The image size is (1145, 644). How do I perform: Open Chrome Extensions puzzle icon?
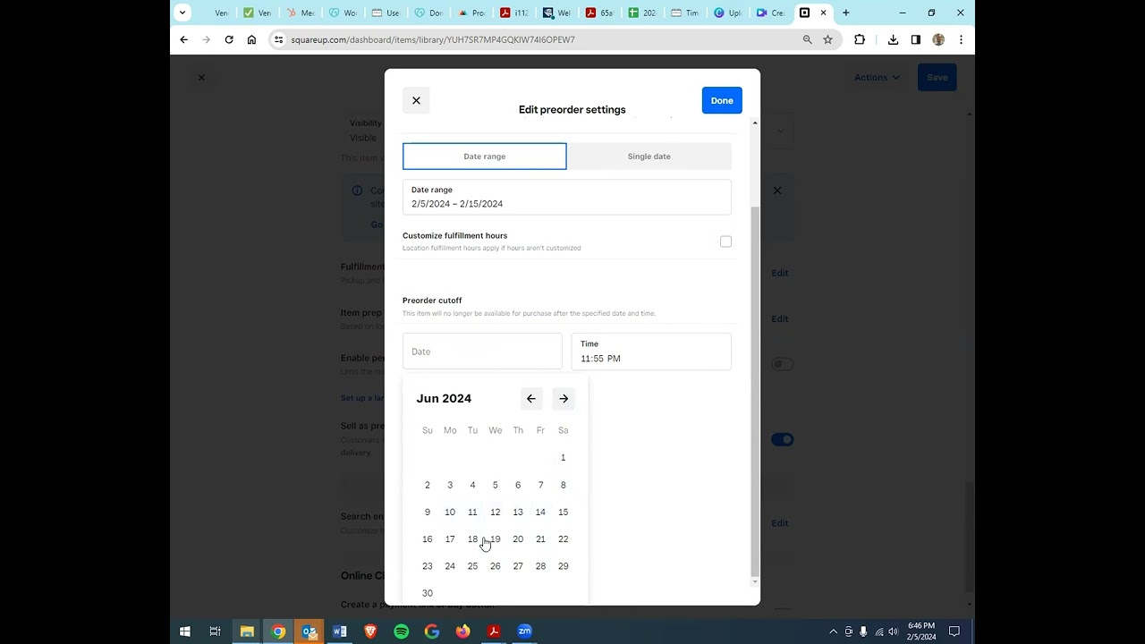tap(860, 39)
